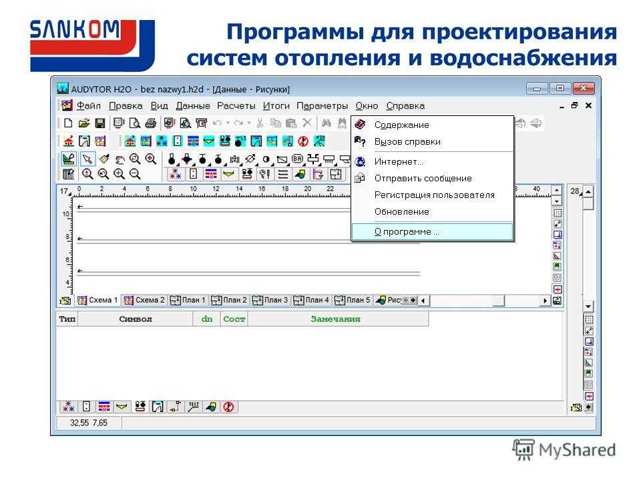Click the table-edit icon below the drawing mode button

tap(68, 175)
